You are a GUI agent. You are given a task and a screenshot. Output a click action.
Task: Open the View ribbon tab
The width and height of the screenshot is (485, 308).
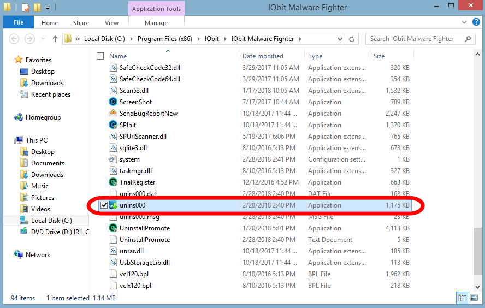pyautogui.click(x=111, y=23)
